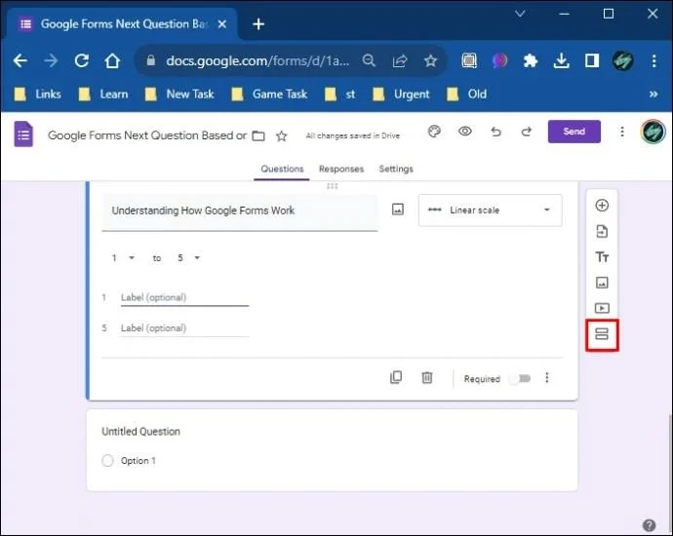
Task: Add image to question title
Action: tap(398, 210)
